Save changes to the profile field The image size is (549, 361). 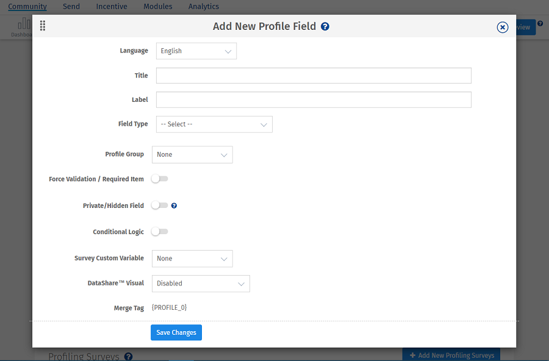[x=176, y=332]
